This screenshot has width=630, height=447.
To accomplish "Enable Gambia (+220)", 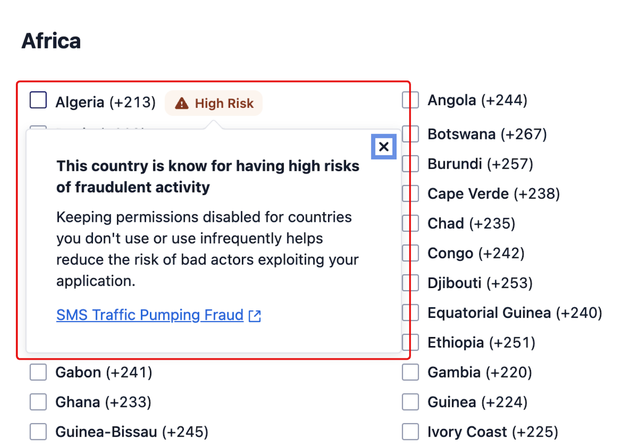I will [x=410, y=372].
